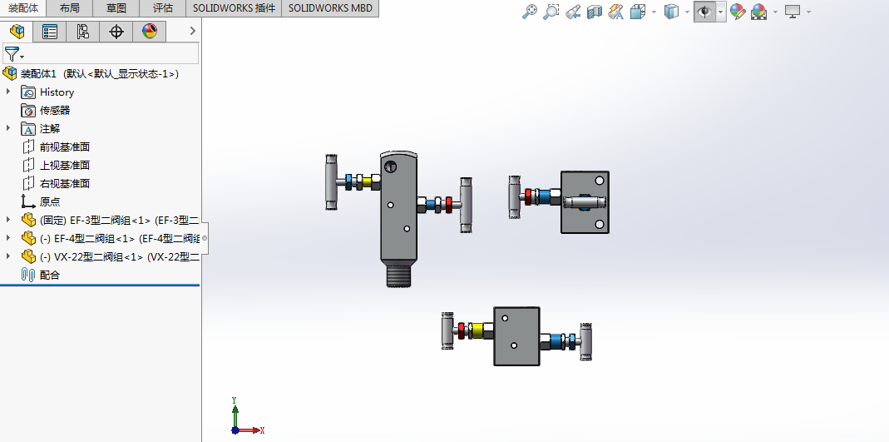The height and width of the screenshot is (442, 889).
Task: Click the VX-22 component icon in tree
Action: click(28, 256)
